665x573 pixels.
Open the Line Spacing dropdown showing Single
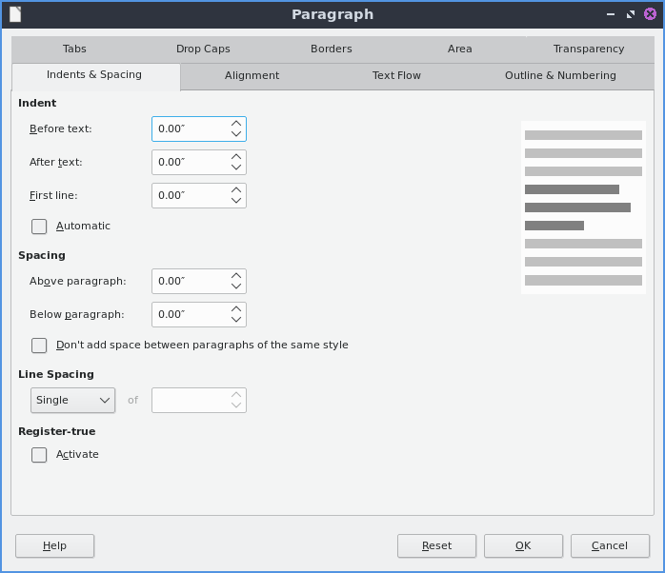72,401
